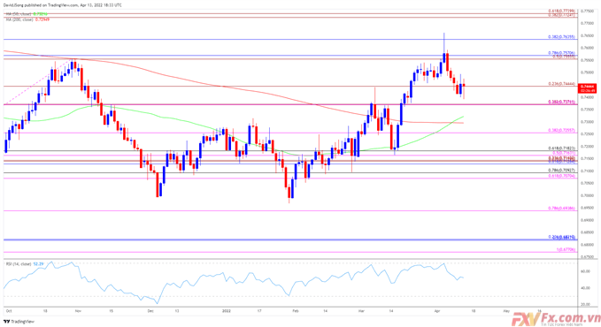Click the Dec label on time axis
Screen dimensions: 601x327
point(150,311)
